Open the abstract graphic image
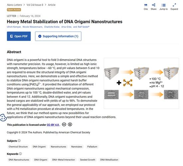Viewport: 183px width, 166px height. 141,83
